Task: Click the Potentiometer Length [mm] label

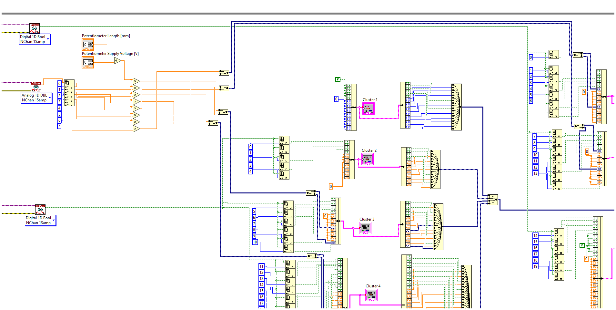Action: pos(106,36)
